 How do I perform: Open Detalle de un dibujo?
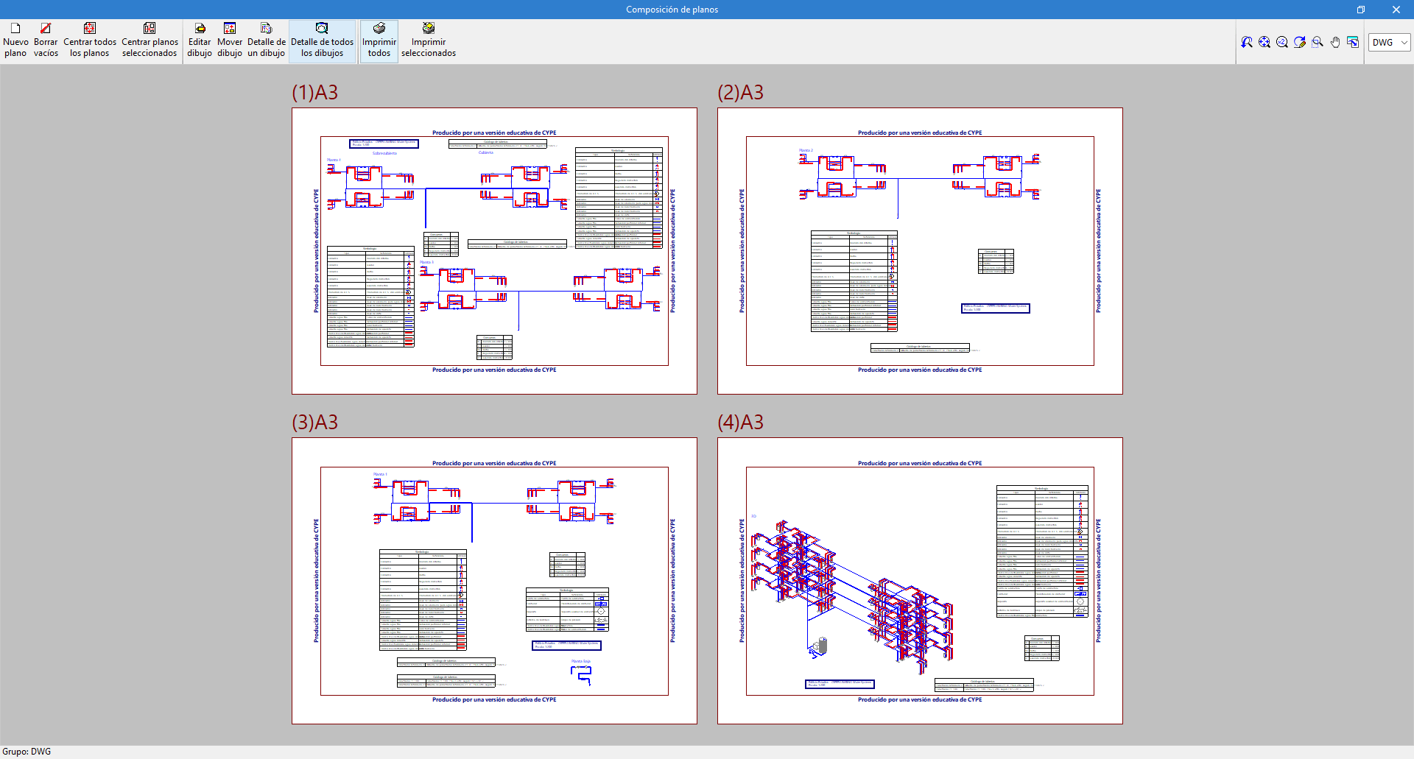click(x=266, y=40)
